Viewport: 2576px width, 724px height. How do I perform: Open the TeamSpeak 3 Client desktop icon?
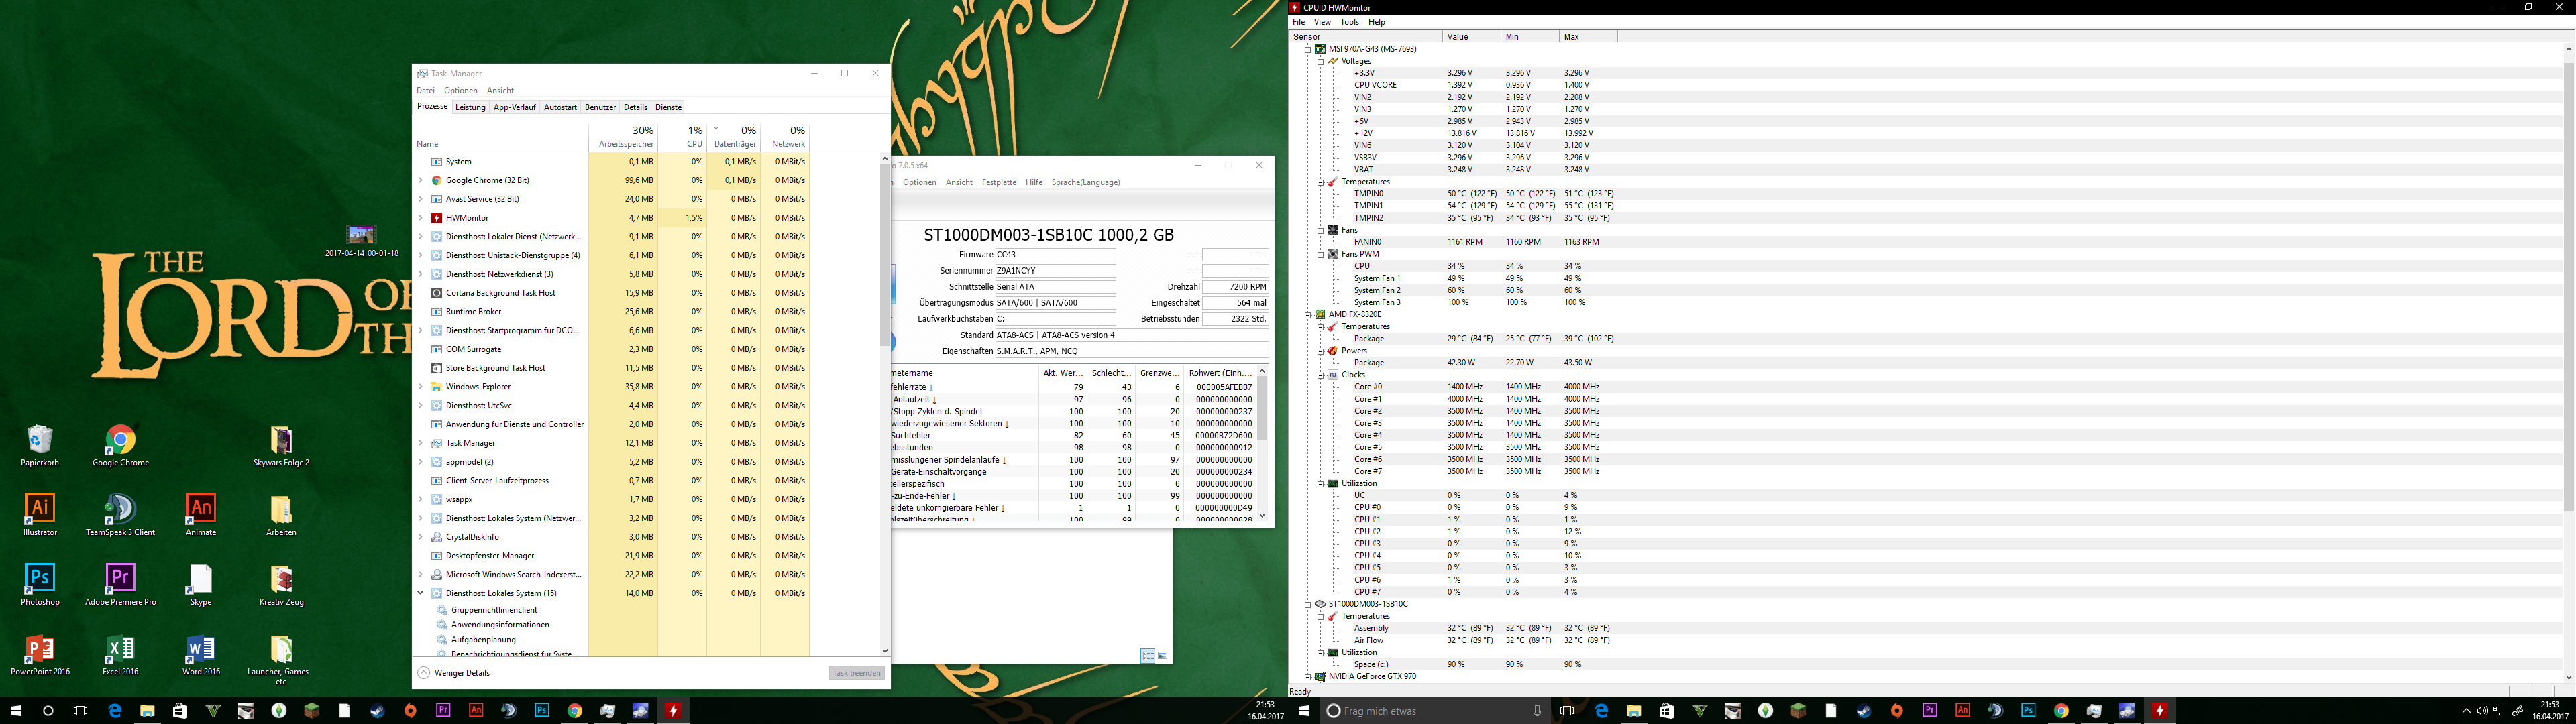coord(120,508)
